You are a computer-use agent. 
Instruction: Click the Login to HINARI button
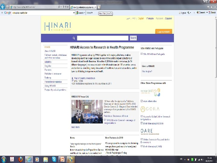click(164, 32)
